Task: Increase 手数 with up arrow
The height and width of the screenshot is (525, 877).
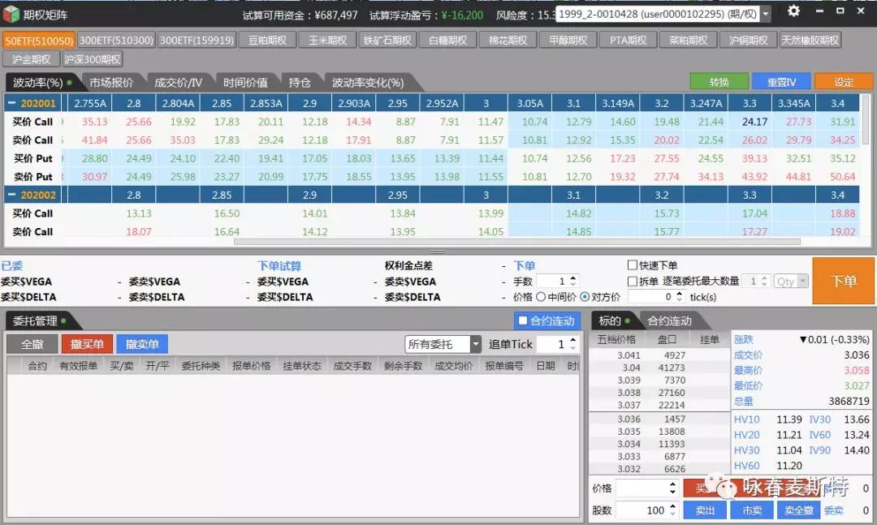Action: (x=572, y=278)
